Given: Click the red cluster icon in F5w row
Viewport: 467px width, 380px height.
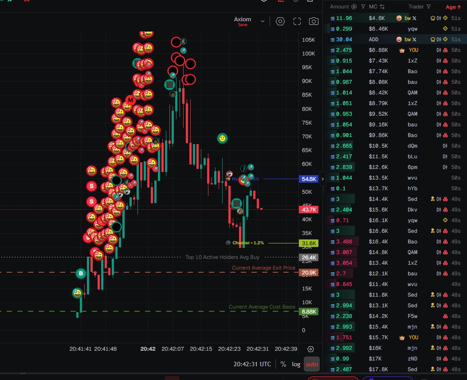Looking at the screenshot, I should [445, 316].
